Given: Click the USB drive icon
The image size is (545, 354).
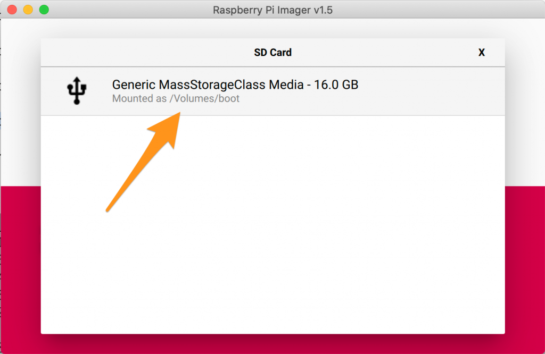Looking at the screenshot, I should point(77,90).
